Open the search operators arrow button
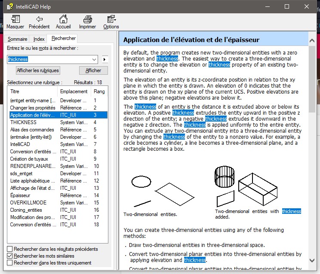Image resolution: width=320 pixels, height=274 pixels. (x=105, y=60)
